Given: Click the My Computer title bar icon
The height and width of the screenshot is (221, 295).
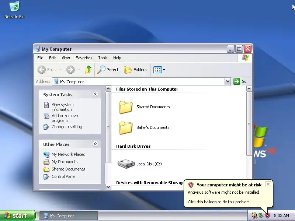Looking at the screenshot, I should point(38,49).
